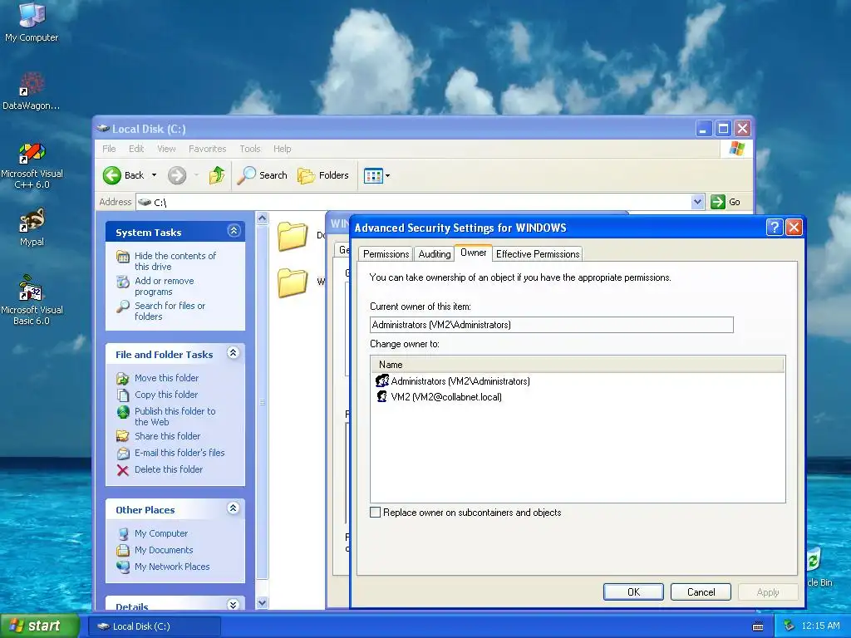The image size is (851, 638).
Task: Switch to the Auditing tab
Action: pos(434,254)
